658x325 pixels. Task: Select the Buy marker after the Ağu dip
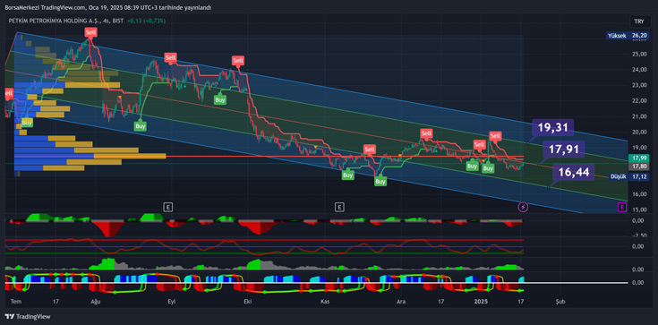pos(141,125)
